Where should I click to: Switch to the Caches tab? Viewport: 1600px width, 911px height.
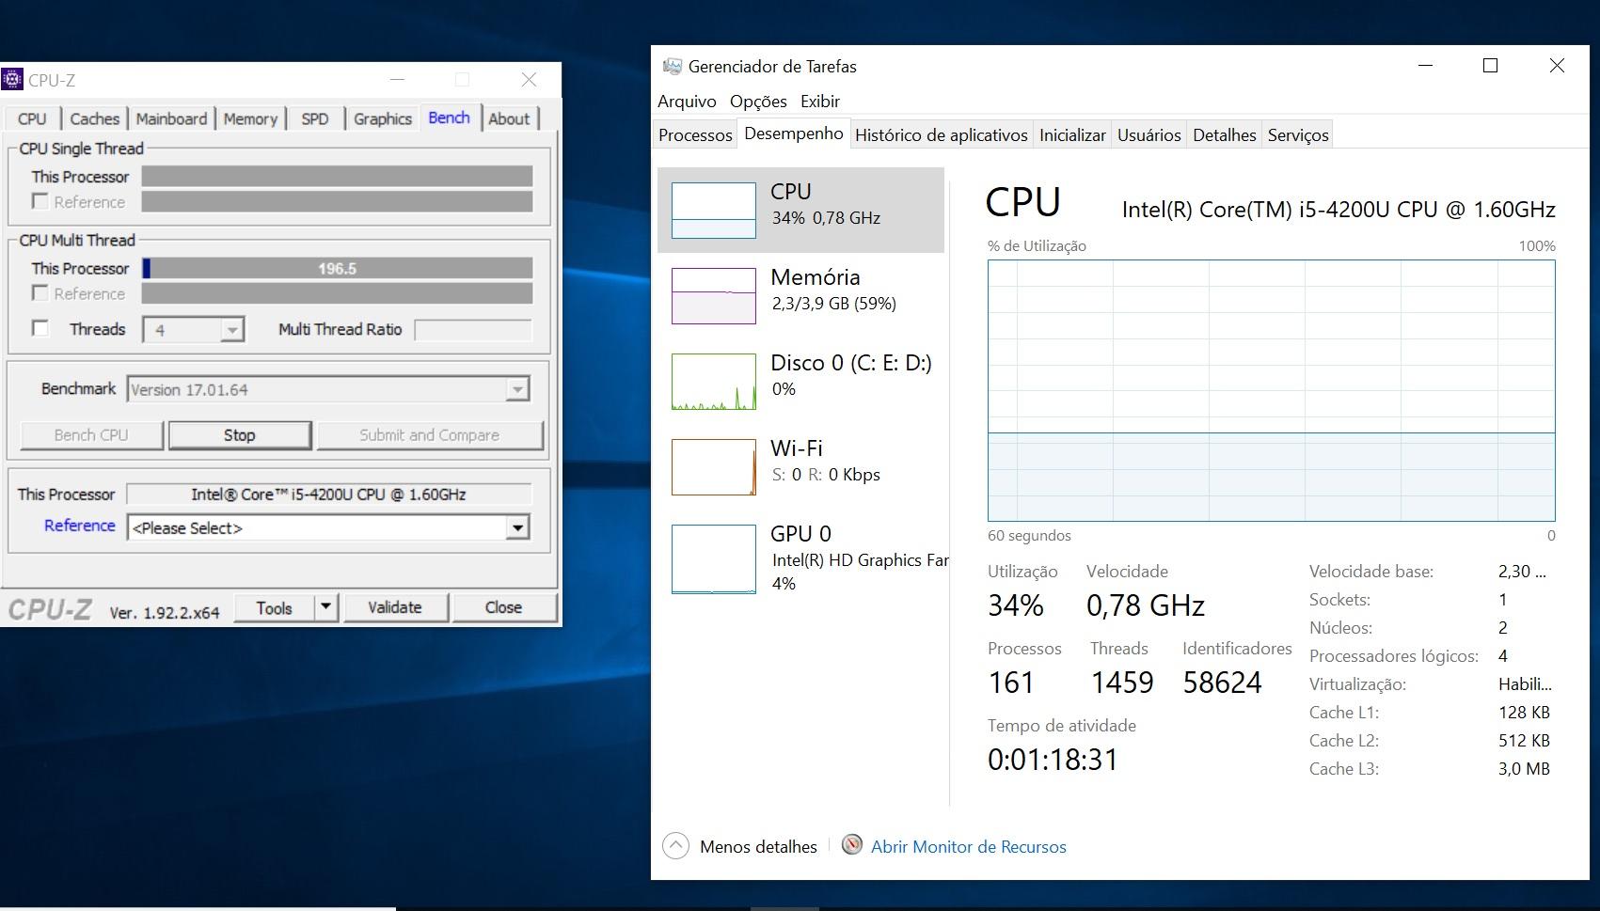95,118
